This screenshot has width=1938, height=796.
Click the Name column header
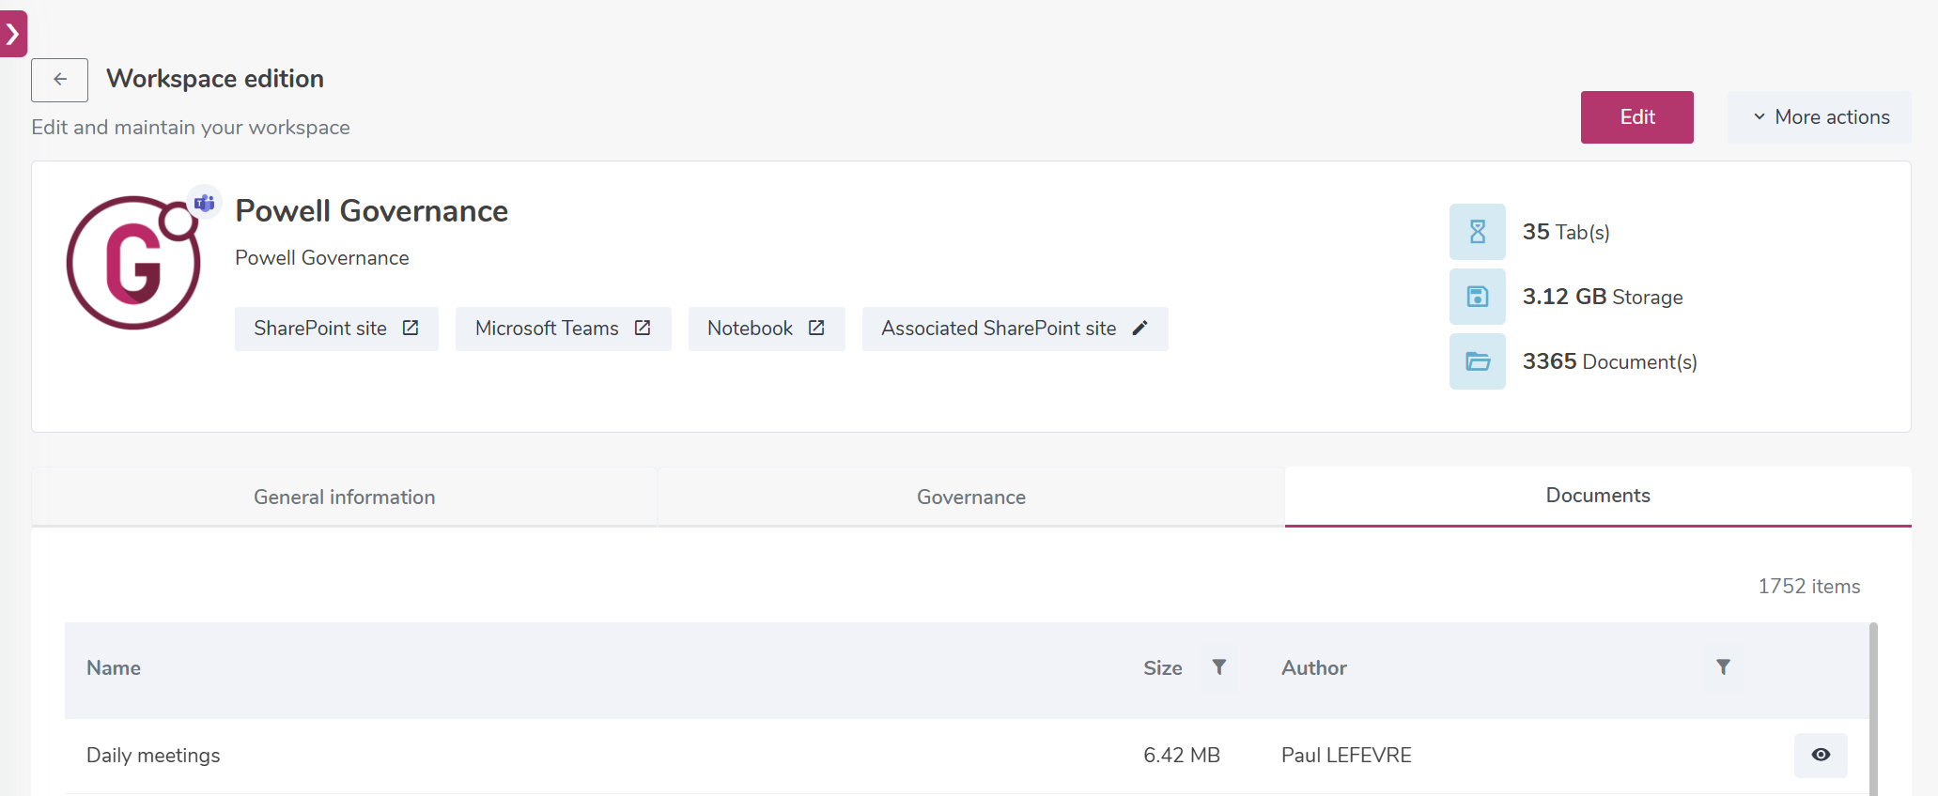(114, 668)
